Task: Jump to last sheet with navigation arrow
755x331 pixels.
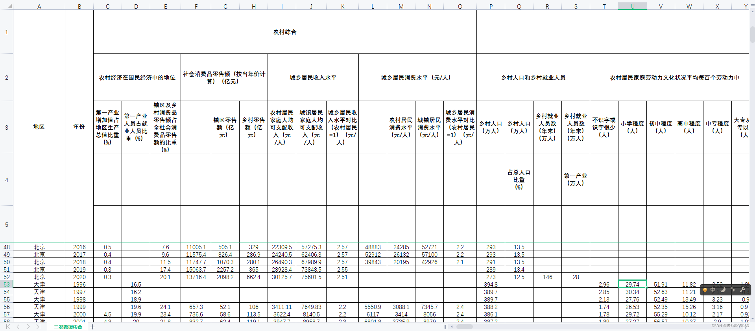Action: pyautogui.click(x=38, y=327)
